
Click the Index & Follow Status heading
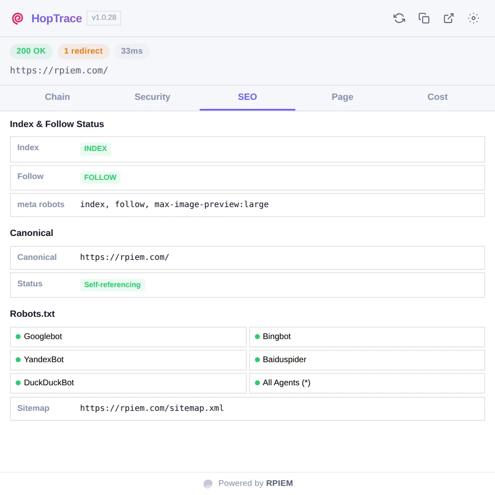[57, 124]
